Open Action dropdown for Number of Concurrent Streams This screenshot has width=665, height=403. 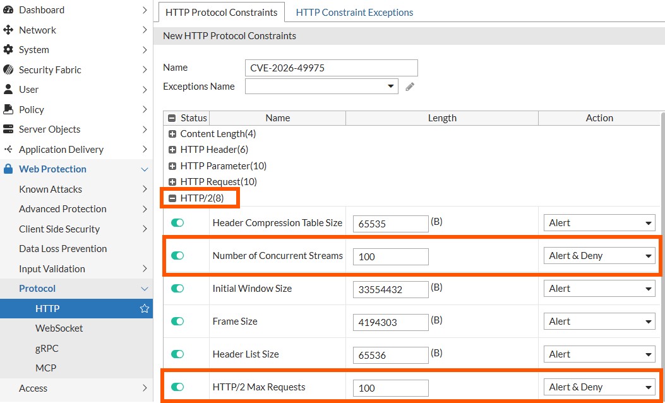coord(599,256)
